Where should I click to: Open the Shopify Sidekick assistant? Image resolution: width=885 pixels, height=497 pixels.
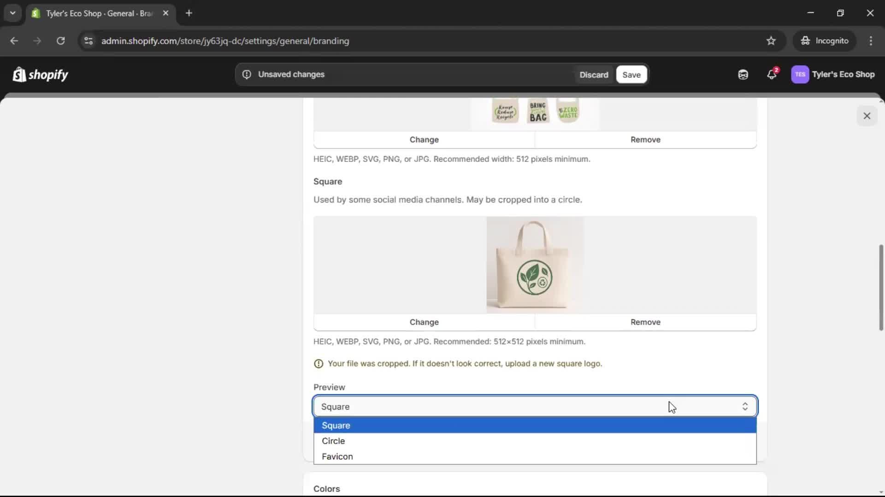click(x=743, y=74)
